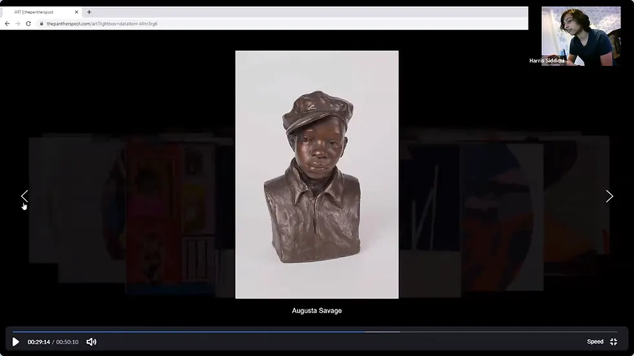Click the Augusta Savage sculpture image
This screenshot has height=356, width=634.
pyautogui.click(x=317, y=174)
